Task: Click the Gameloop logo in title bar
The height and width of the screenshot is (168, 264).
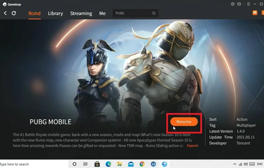Action: pos(12,4)
